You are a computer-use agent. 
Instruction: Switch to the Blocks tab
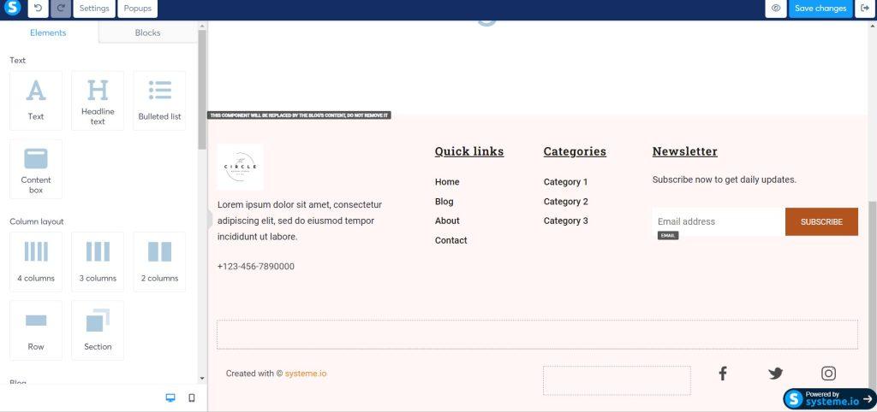coord(147,32)
